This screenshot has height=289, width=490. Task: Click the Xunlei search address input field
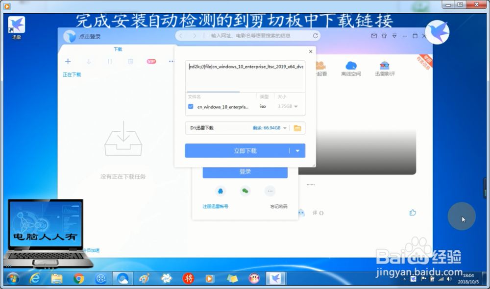250,36
